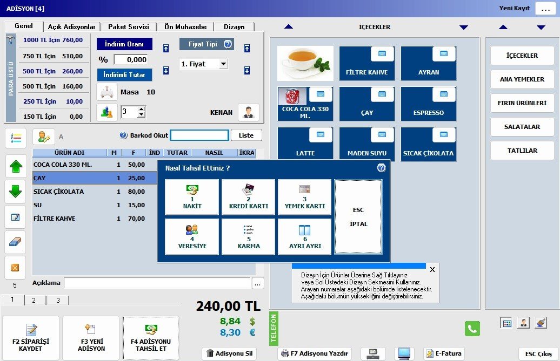Click the help icon in payment dialog
The image size is (560, 361).
point(381,168)
